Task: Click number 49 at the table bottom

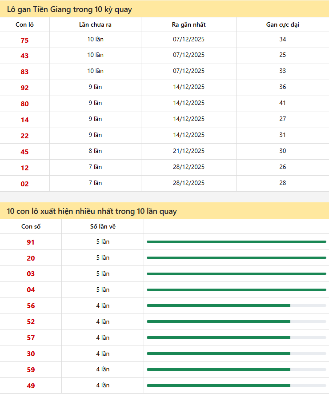Action: pyautogui.click(x=31, y=386)
